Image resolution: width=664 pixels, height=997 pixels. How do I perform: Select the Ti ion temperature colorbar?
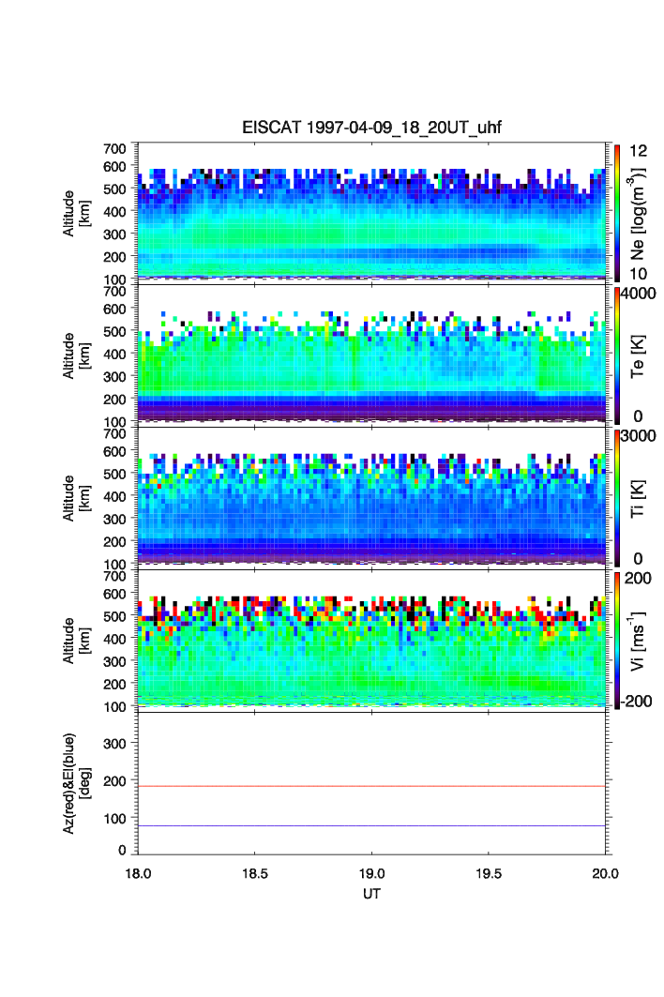617,498
